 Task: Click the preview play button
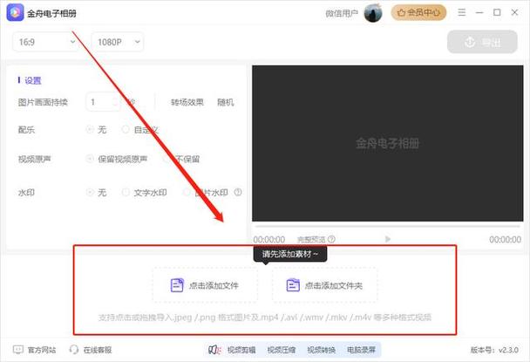tap(388, 239)
